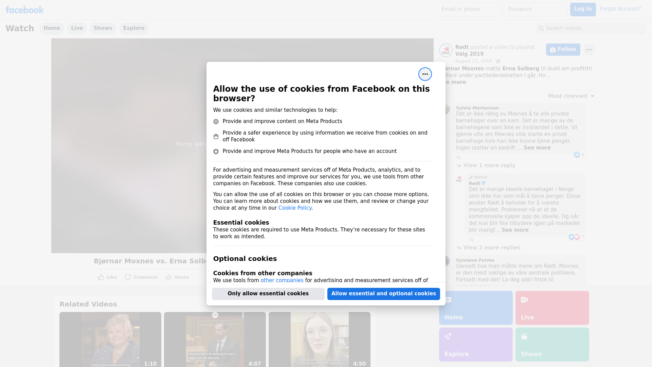This screenshot has width=652, height=367.
Task: Click the globe privacy icon by date
Action: tap(498, 61)
